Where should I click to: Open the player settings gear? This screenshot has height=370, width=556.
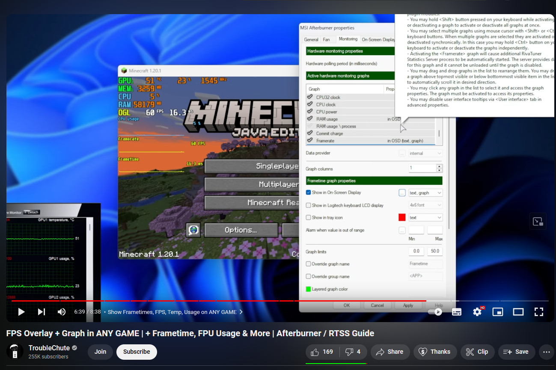tap(477, 312)
